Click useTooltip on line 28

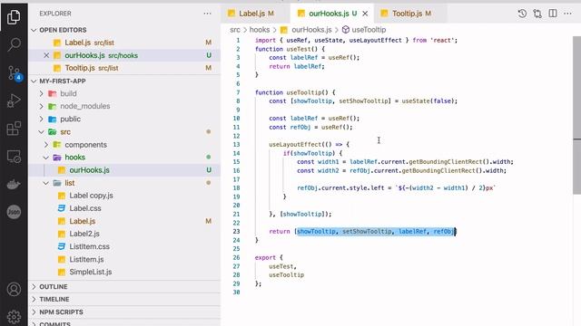point(287,275)
